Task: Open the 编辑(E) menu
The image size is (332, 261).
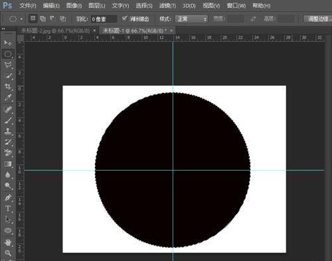Action: pyautogui.click(x=51, y=5)
